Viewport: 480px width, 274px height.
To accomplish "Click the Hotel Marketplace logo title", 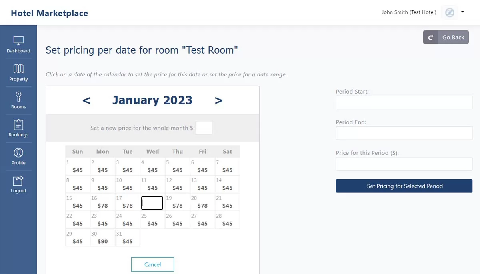I will tap(49, 13).
